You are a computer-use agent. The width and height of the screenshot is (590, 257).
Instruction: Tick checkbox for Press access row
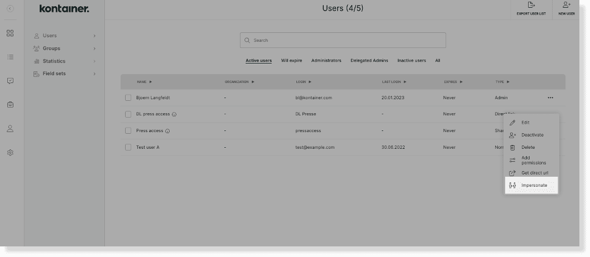point(128,131)
